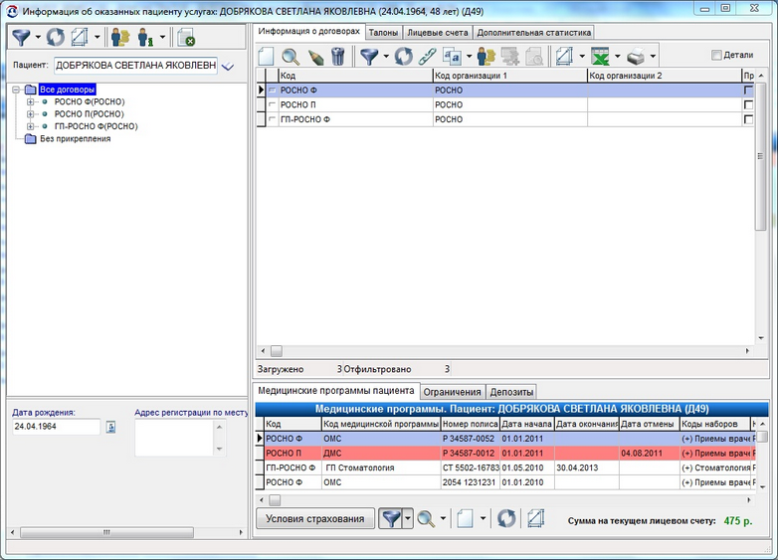Click layout icon in medical programs toolbar
778x560 pixels.
pos(535,519)
